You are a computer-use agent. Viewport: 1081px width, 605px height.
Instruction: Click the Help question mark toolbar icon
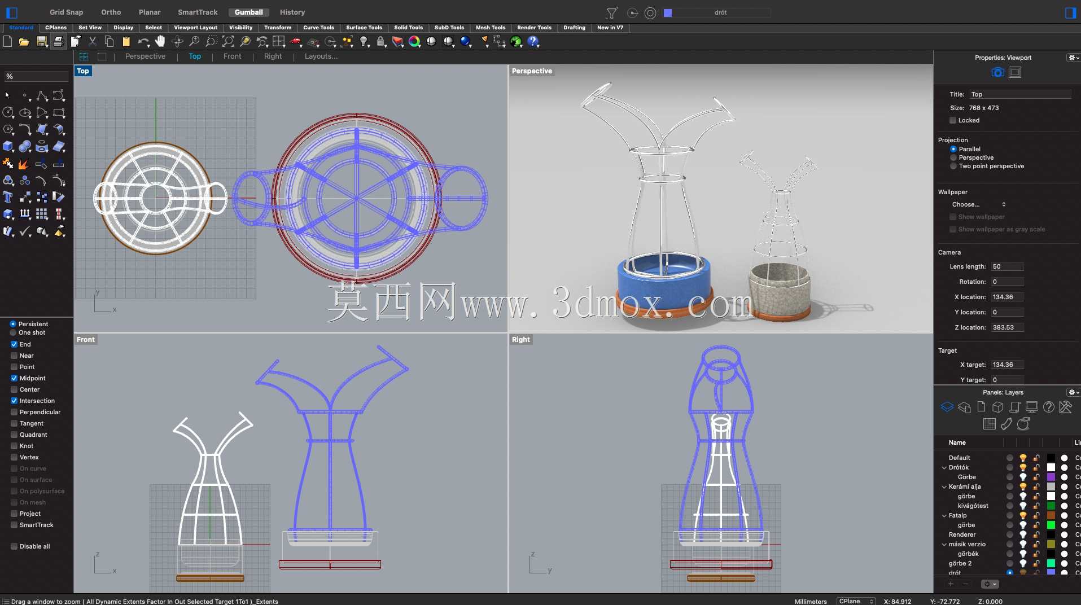pyautogui.click(x=533, y=41)
